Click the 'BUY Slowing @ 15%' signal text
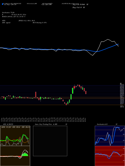The height and width of the screenshot is (166, 125). click(39, 23)
